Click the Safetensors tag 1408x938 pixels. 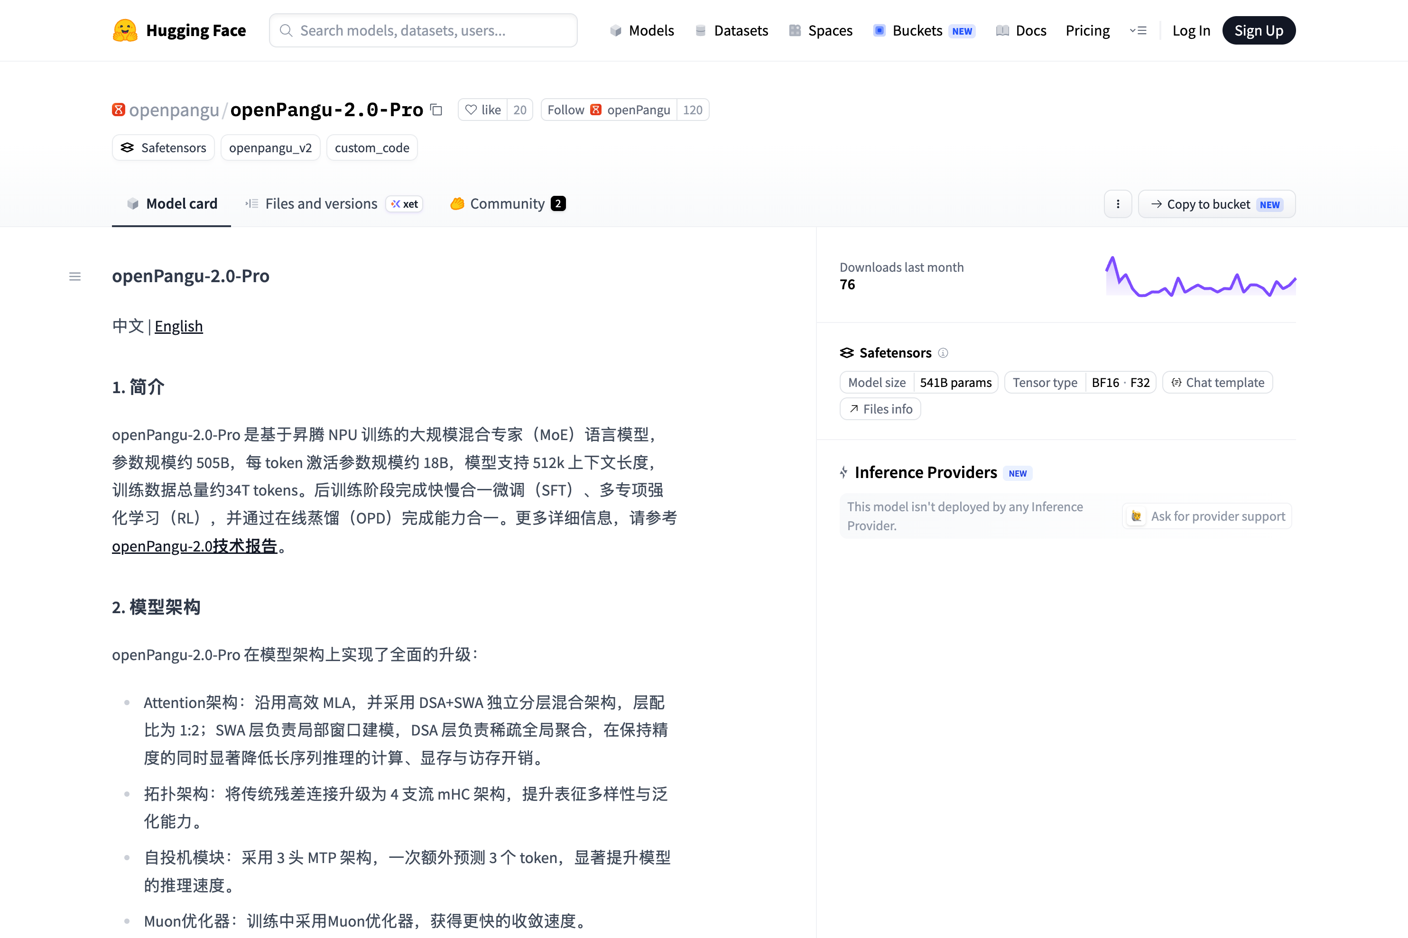(163, 148)
